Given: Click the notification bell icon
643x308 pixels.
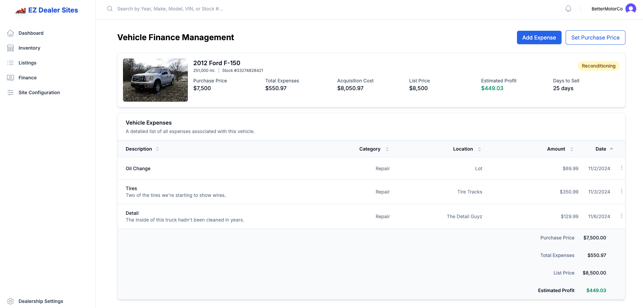Looking at the screenshot, I should pos(568,8).
